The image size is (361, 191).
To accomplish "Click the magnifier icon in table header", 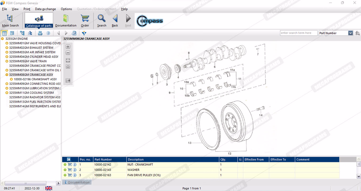I will [69, 159].
